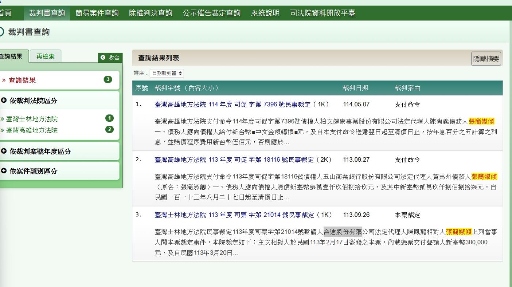512x287 pixels.
Task: Filter results by 臺灣士林地方法院
Action: [x=33, y=119]
